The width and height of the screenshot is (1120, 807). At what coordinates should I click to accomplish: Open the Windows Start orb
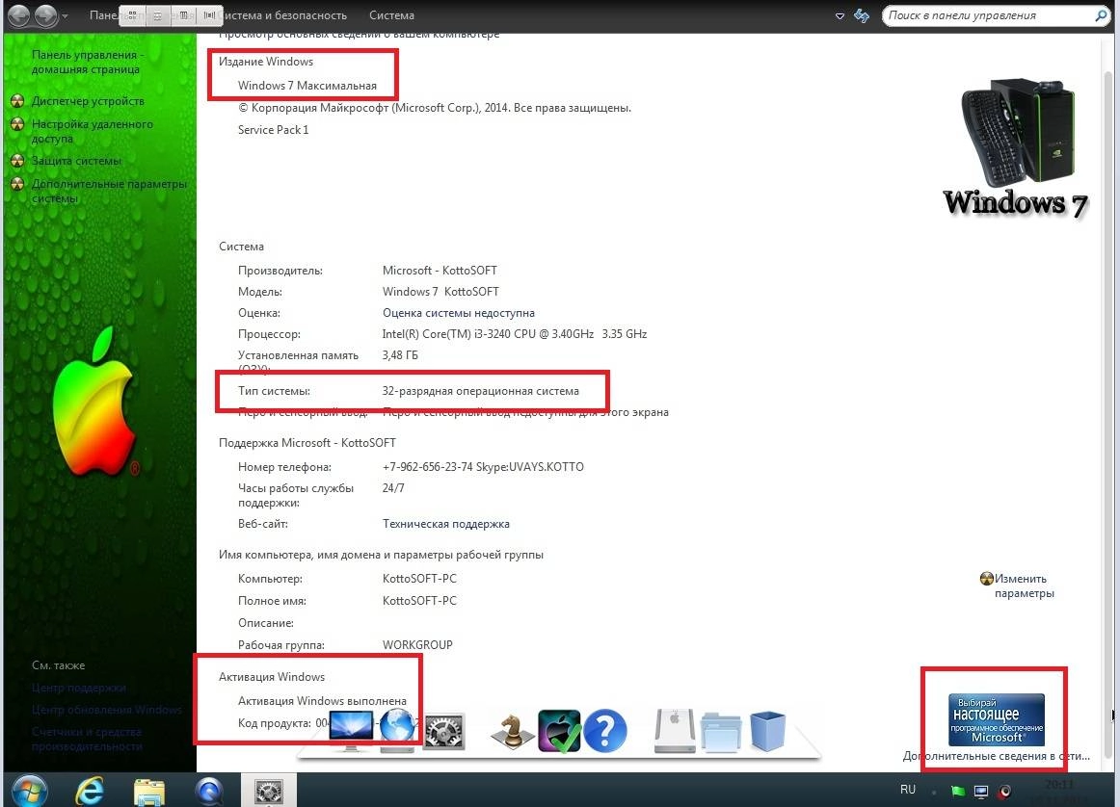pyautogui.click(x=29, y=791)
